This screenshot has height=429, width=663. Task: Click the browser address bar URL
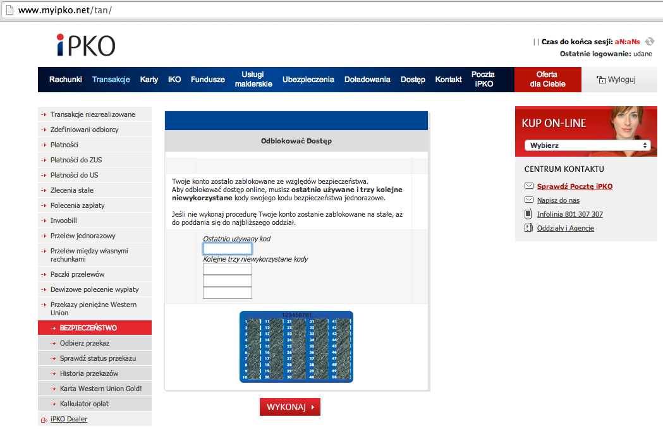pos(64,9)
